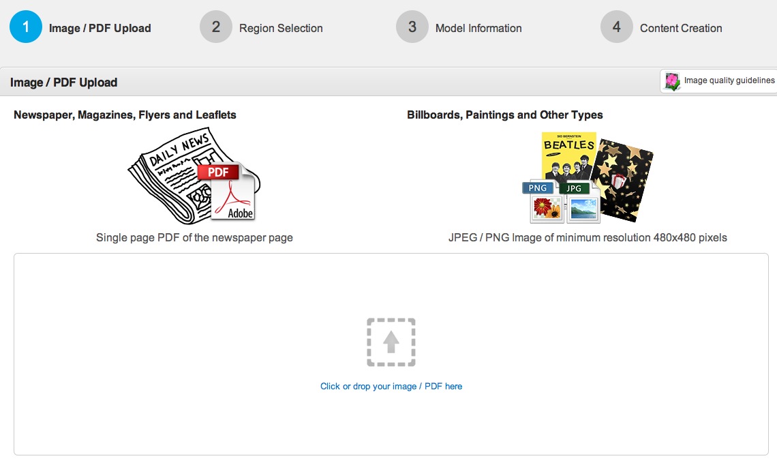This screenshot has height=465, width=777.
Task: Open Image quality guidelines button
Action: coord(718,81)
